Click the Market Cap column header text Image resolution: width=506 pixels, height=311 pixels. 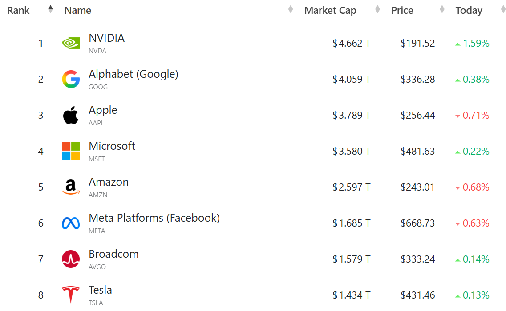coord(330,11)
